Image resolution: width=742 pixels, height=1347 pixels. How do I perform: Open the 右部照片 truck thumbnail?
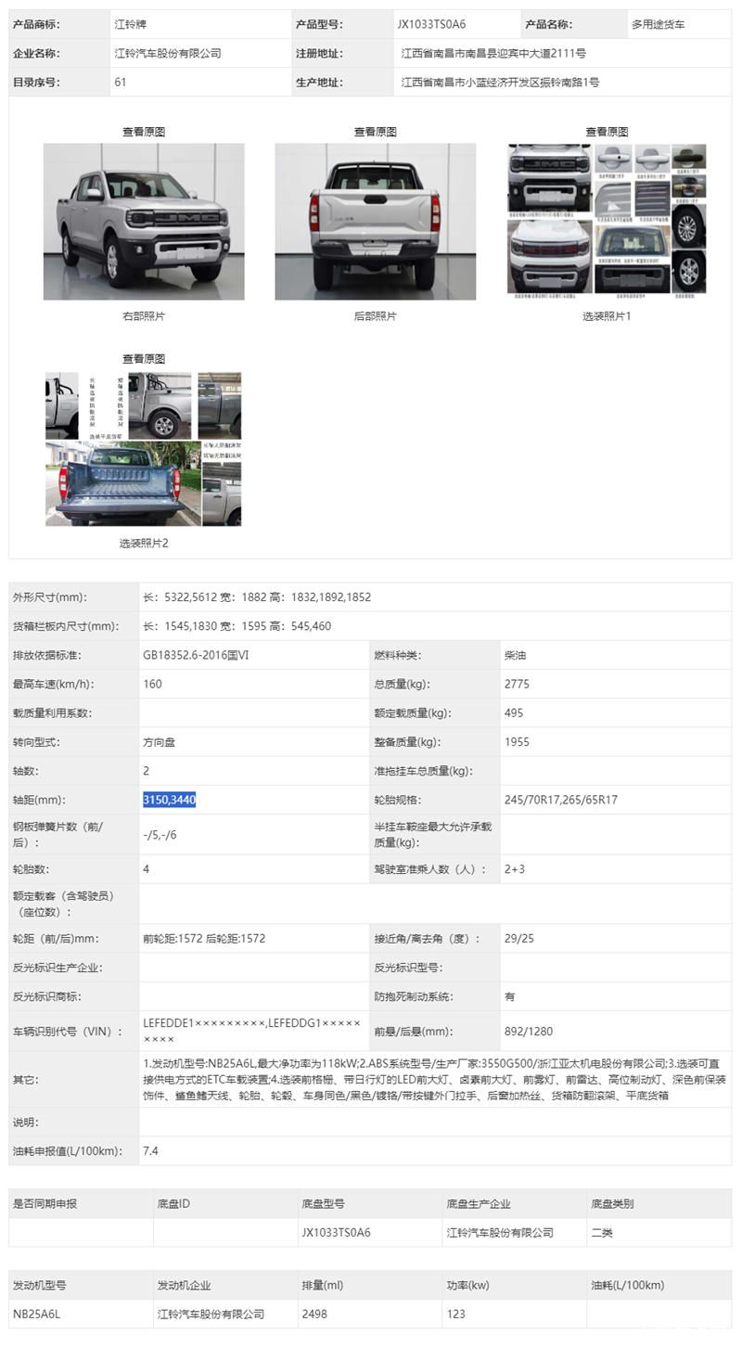[x=144, y=221]
